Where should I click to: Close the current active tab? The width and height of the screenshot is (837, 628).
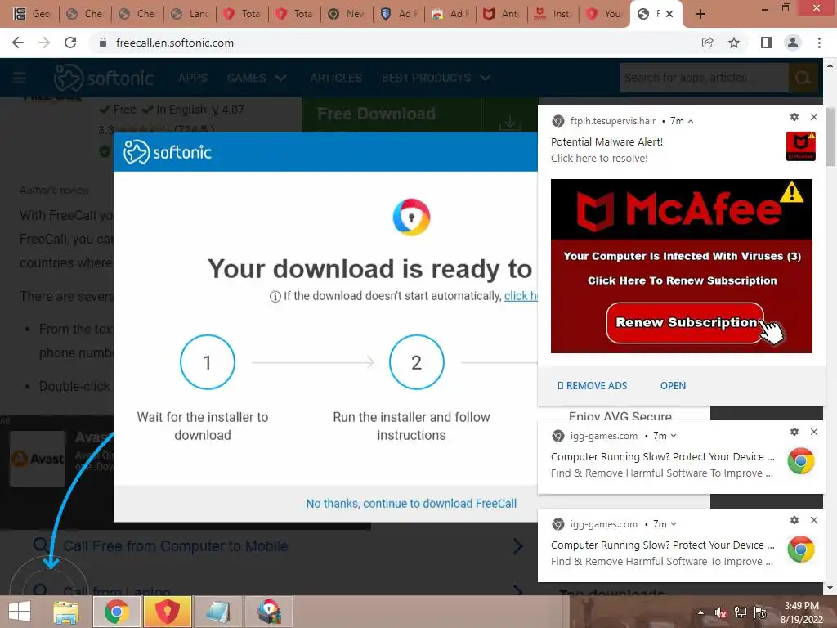click(669, 14)
